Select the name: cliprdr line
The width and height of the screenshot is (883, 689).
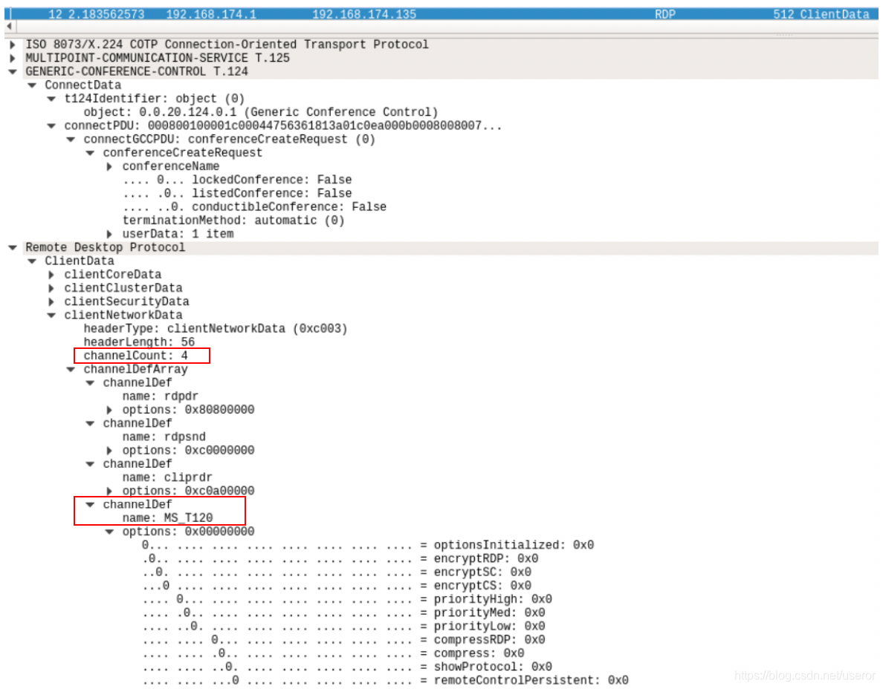(167, 477)
